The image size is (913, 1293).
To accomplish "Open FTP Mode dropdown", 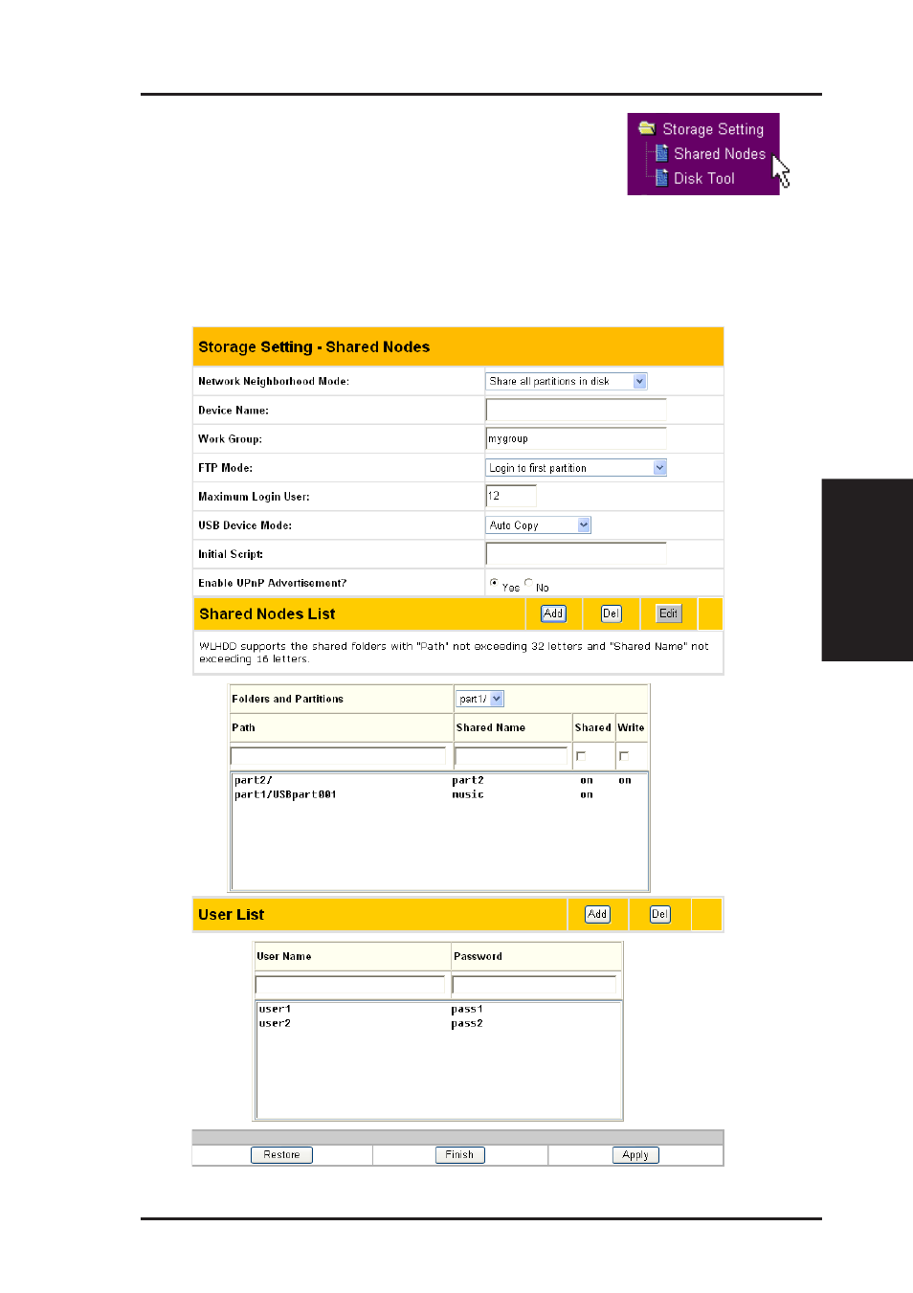I will [x=576, y=468].
